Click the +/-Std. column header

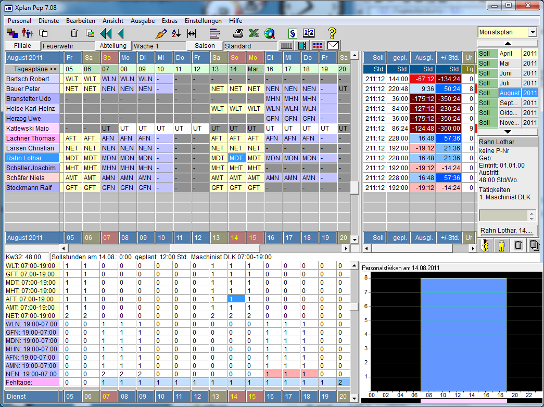(449, 58)
